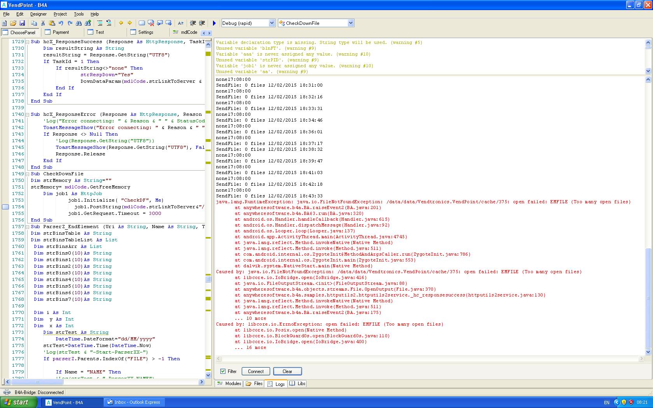Open the Designer menu

pyautogui.click(x=38, y=14)
